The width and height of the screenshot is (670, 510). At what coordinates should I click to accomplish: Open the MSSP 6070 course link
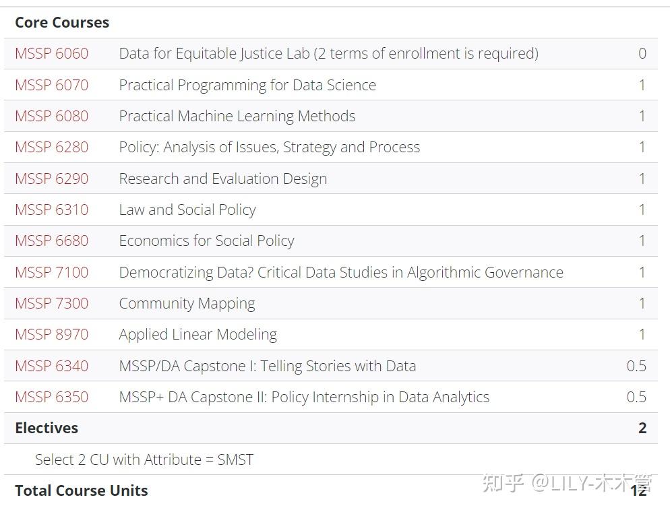tap(52, 85)
